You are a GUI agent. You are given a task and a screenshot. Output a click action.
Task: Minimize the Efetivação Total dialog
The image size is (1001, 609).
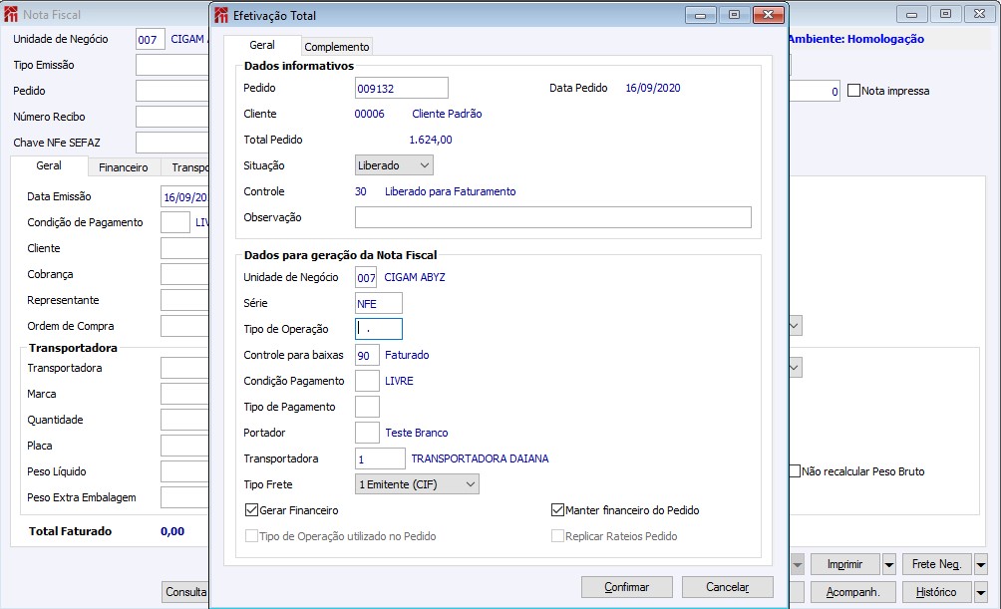tap(700, 15)
